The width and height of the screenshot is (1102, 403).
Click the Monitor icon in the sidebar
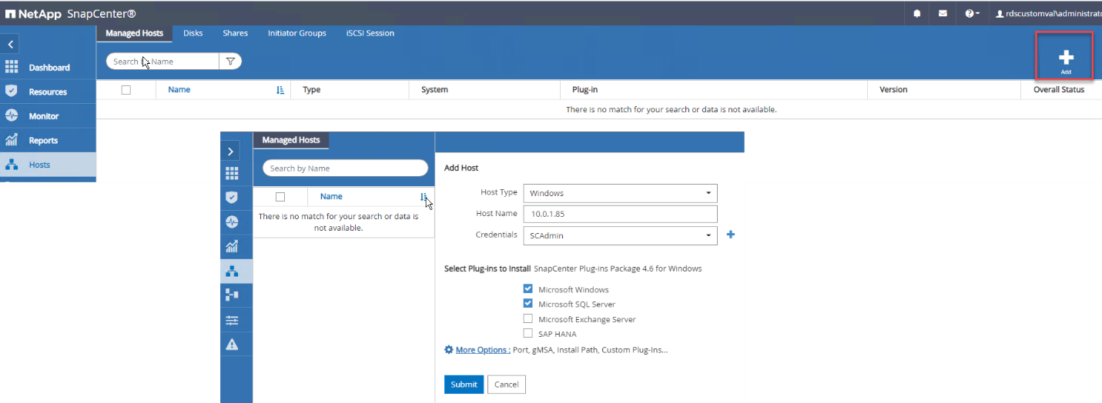coord(12,116)
